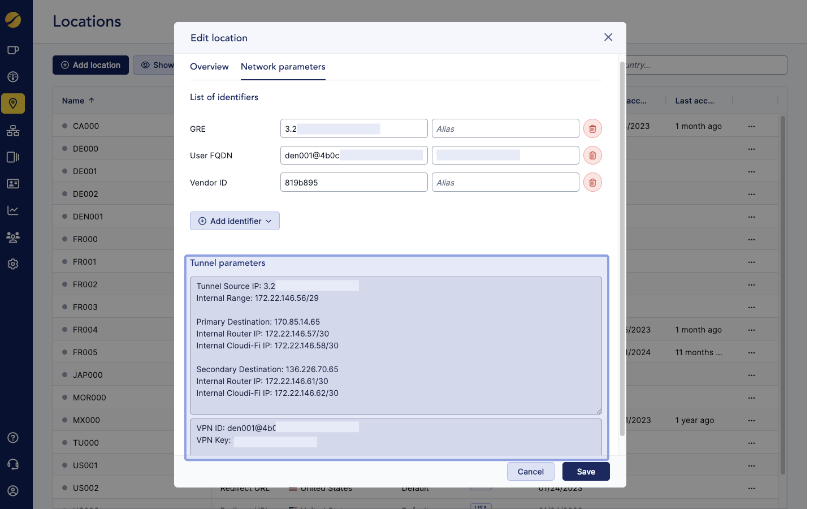814x509 pixels.
Task: Expand the Add identifier dropdown
Action: (235, 221)
